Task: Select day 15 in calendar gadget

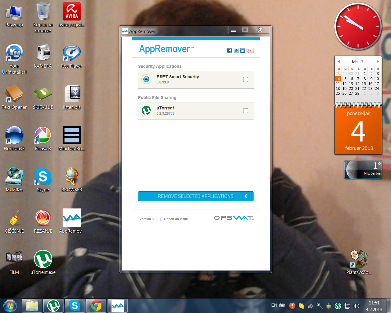Action: coord(364,83)
